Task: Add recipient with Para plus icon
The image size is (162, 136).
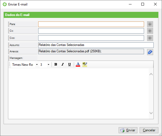Action: (150, 24)
